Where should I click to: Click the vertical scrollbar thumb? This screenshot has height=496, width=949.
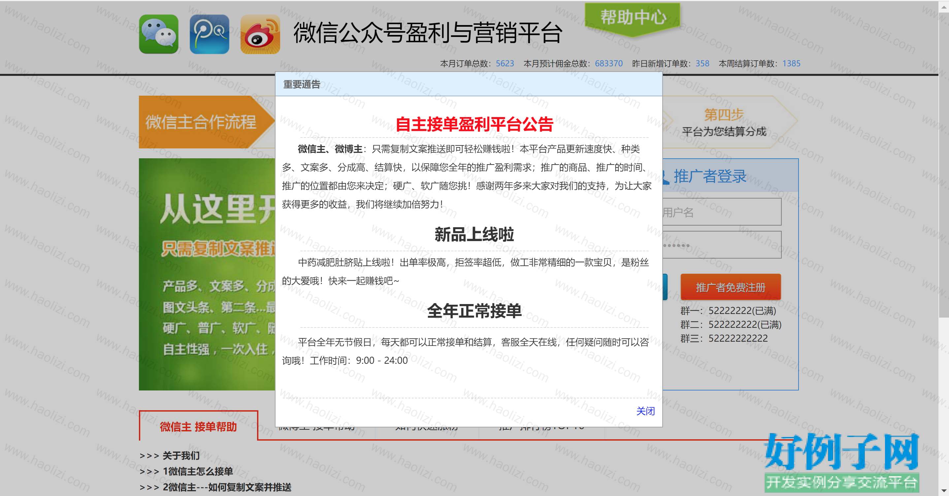pyautogui.click(x=944, y=164)
